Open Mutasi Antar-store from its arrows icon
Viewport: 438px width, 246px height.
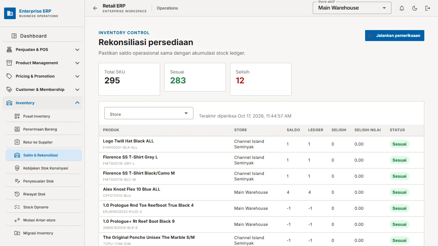pos(17,220)
